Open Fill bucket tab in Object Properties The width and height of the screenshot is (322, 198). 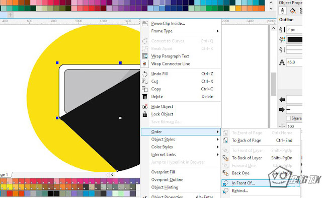pos(292,11)
